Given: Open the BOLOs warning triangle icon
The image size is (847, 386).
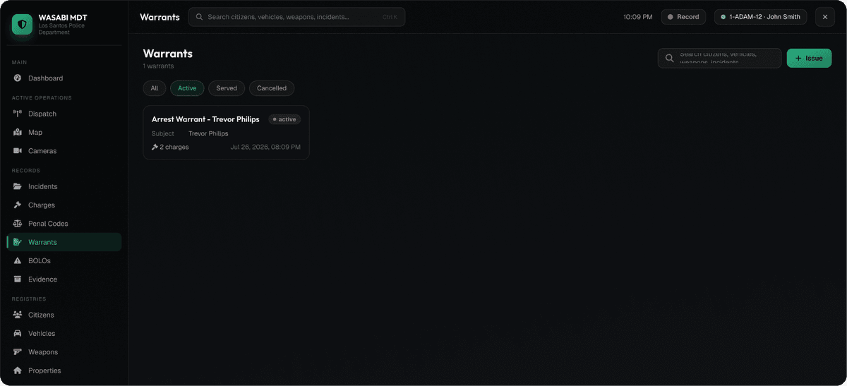Looking at the screenshot, I should (x=18, y=261).
